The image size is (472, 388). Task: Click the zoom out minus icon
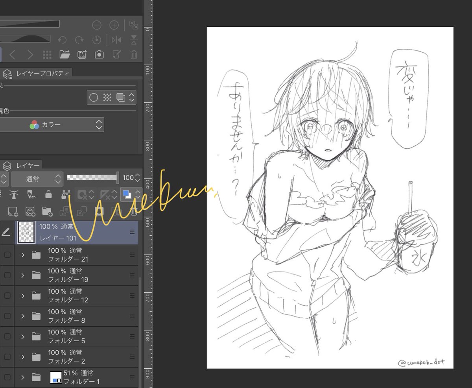coord(97,25)
